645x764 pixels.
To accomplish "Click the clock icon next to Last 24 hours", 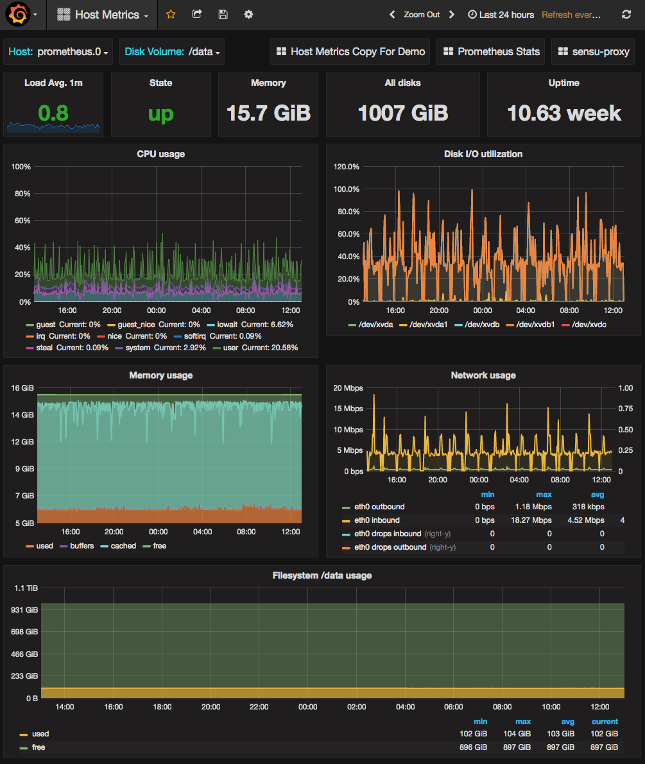I will [x=473, y=14].
